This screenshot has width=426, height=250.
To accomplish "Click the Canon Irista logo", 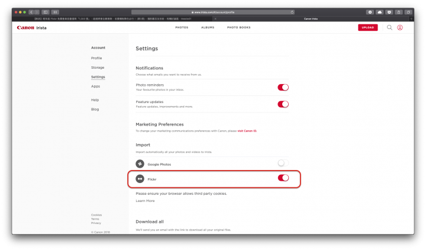I will [31, 27].
